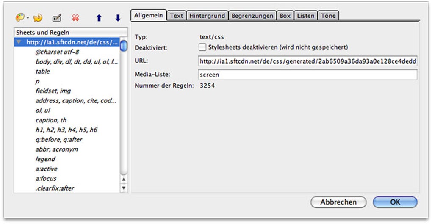Select the h1, h2, h3, h4, h5, h6 rule
The image size is (432, 224).
66,130
